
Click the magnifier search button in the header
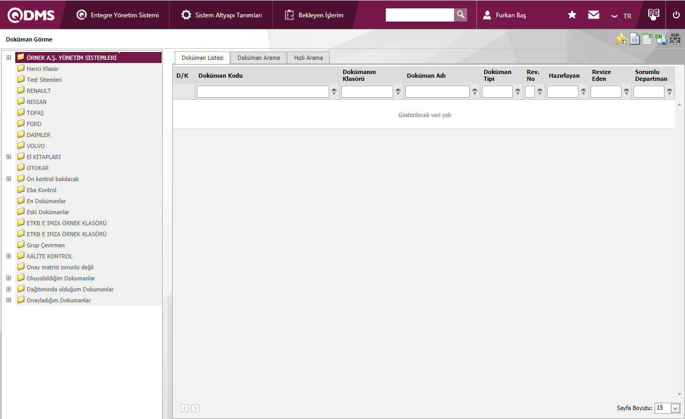coord(460,15)
